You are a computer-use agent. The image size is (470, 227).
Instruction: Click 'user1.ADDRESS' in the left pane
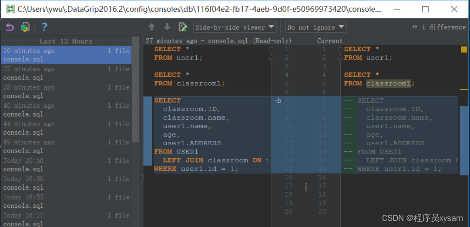(x=192, y=143)
